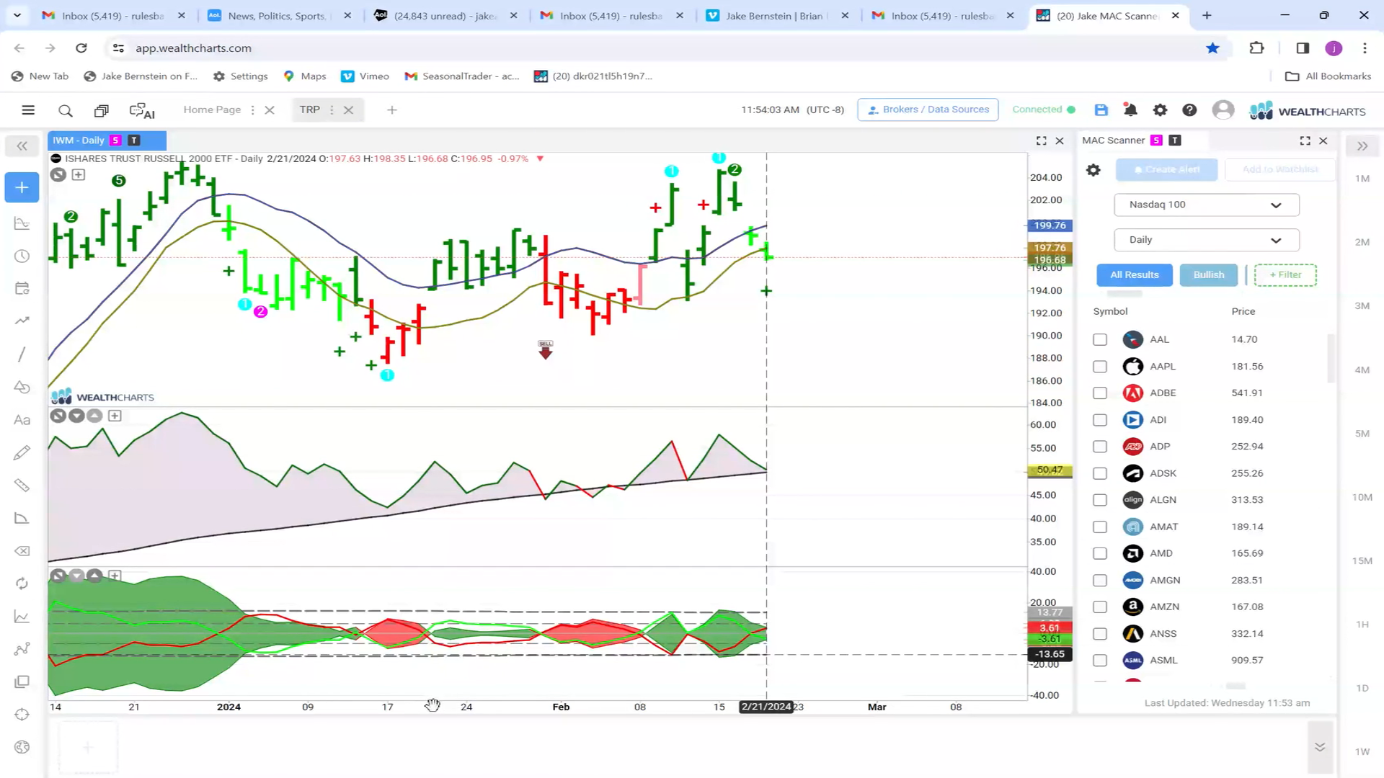Image resolution: width=1384 pixels, height=778 pixels.
Task: Check the ADBE symbol checkbox
Action: pyautogui.click(x=1100, y=393)
